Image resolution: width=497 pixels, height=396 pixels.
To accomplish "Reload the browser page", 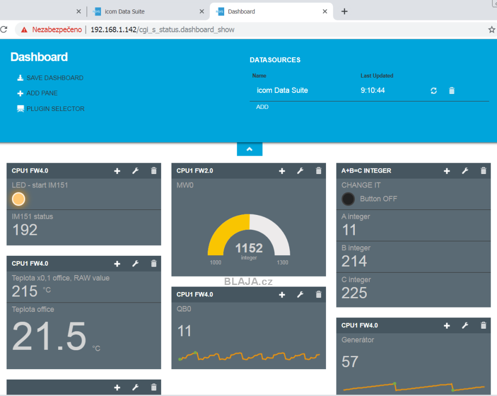I will (4, 29).
